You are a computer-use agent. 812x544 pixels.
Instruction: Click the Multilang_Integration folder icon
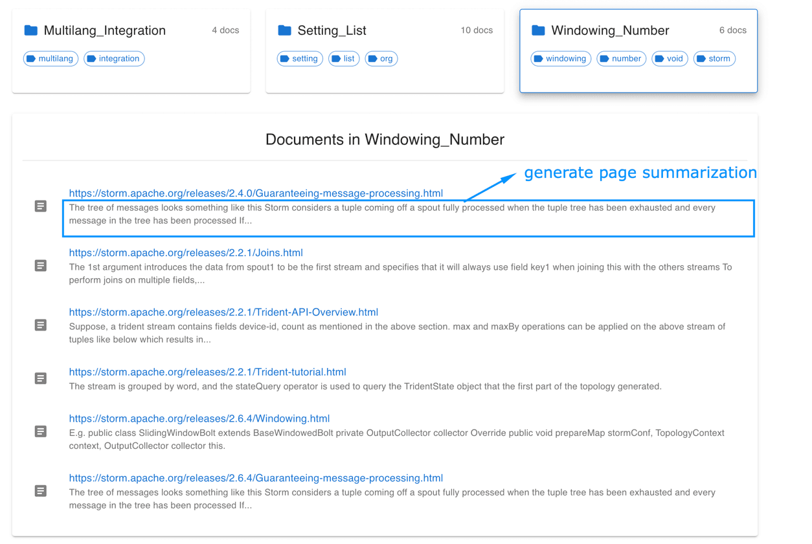click(30, 30)
